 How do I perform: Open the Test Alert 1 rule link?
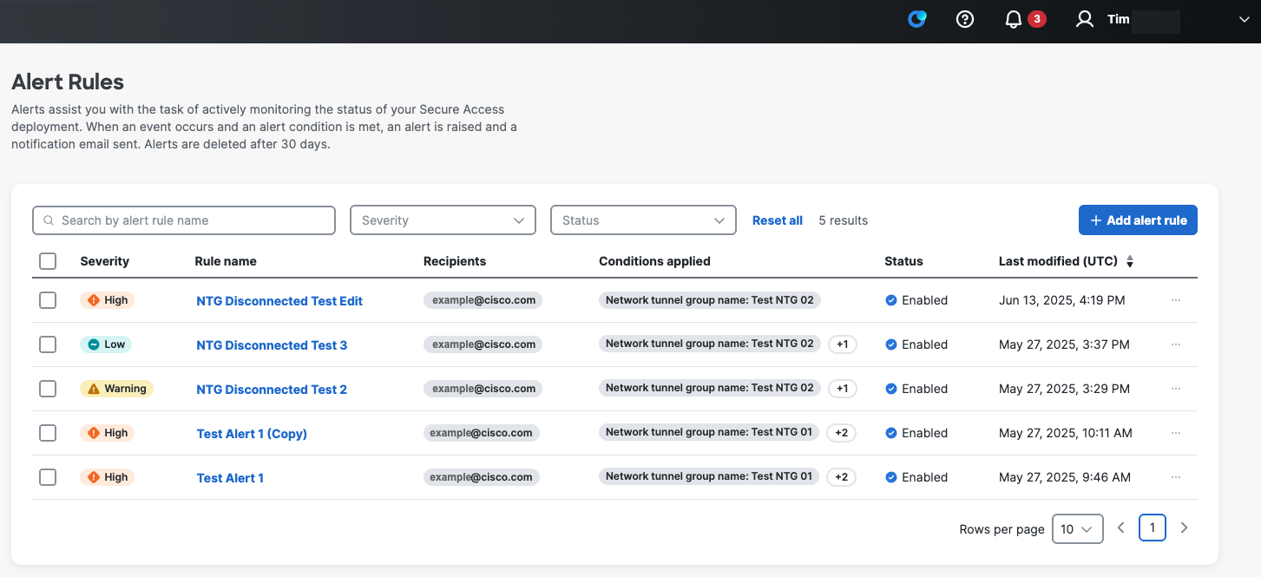tap(230, 478)
